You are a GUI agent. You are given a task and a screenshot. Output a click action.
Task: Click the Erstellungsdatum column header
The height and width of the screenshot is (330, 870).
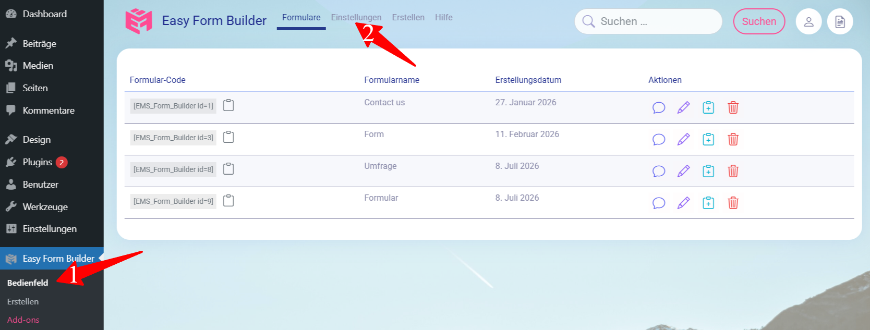pos(528,80)
